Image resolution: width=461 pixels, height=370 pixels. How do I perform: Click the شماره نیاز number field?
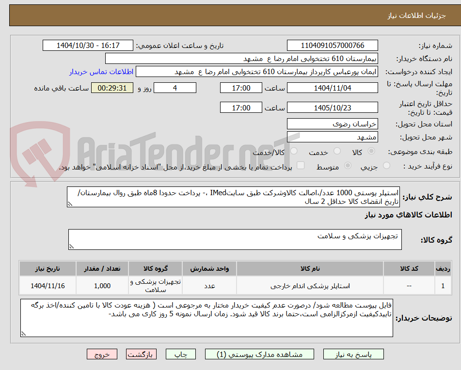[x=332, y=46]
